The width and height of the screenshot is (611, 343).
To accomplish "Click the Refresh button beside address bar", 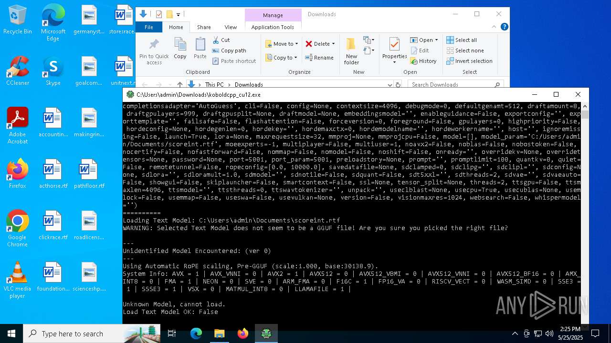I will click(x=398, y=85).
